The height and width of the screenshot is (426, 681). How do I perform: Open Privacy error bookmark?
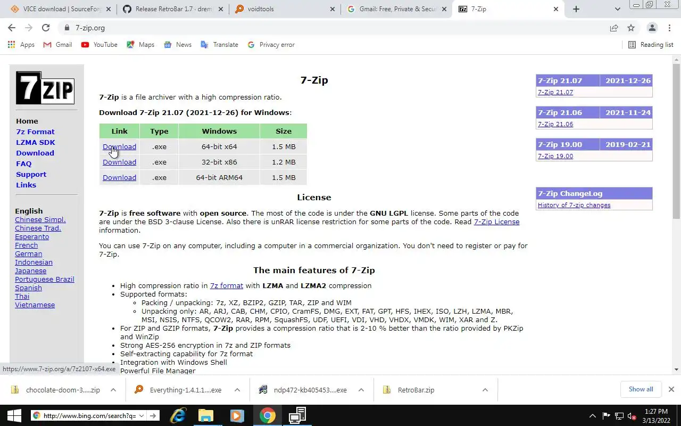271,45
